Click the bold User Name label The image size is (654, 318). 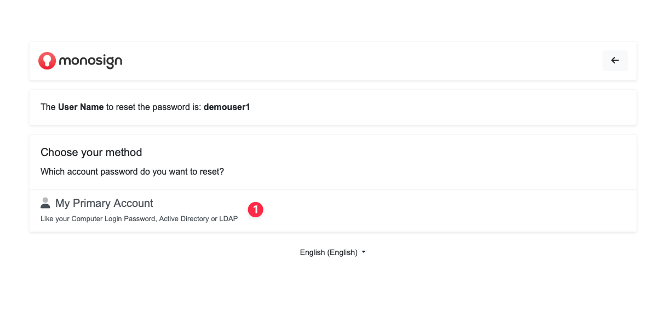pos(81,107)
